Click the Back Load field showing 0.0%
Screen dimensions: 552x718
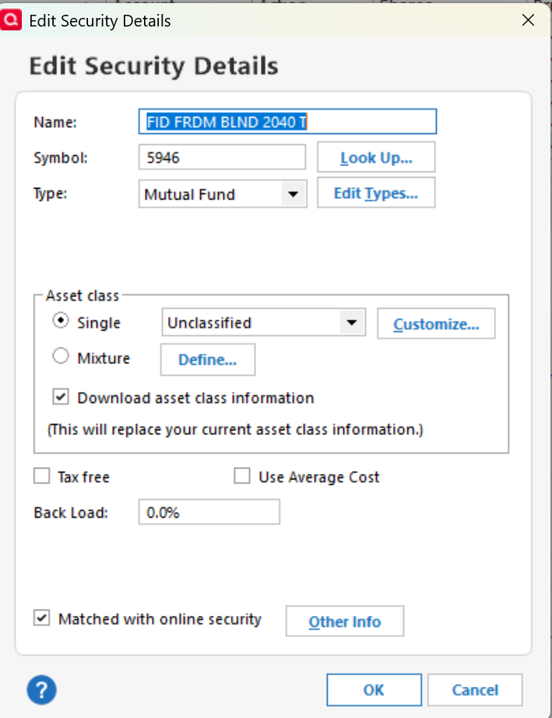209,512
